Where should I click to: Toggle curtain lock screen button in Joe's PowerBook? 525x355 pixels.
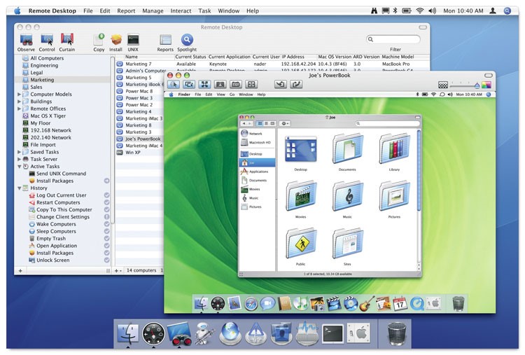[x=220, y=85]
